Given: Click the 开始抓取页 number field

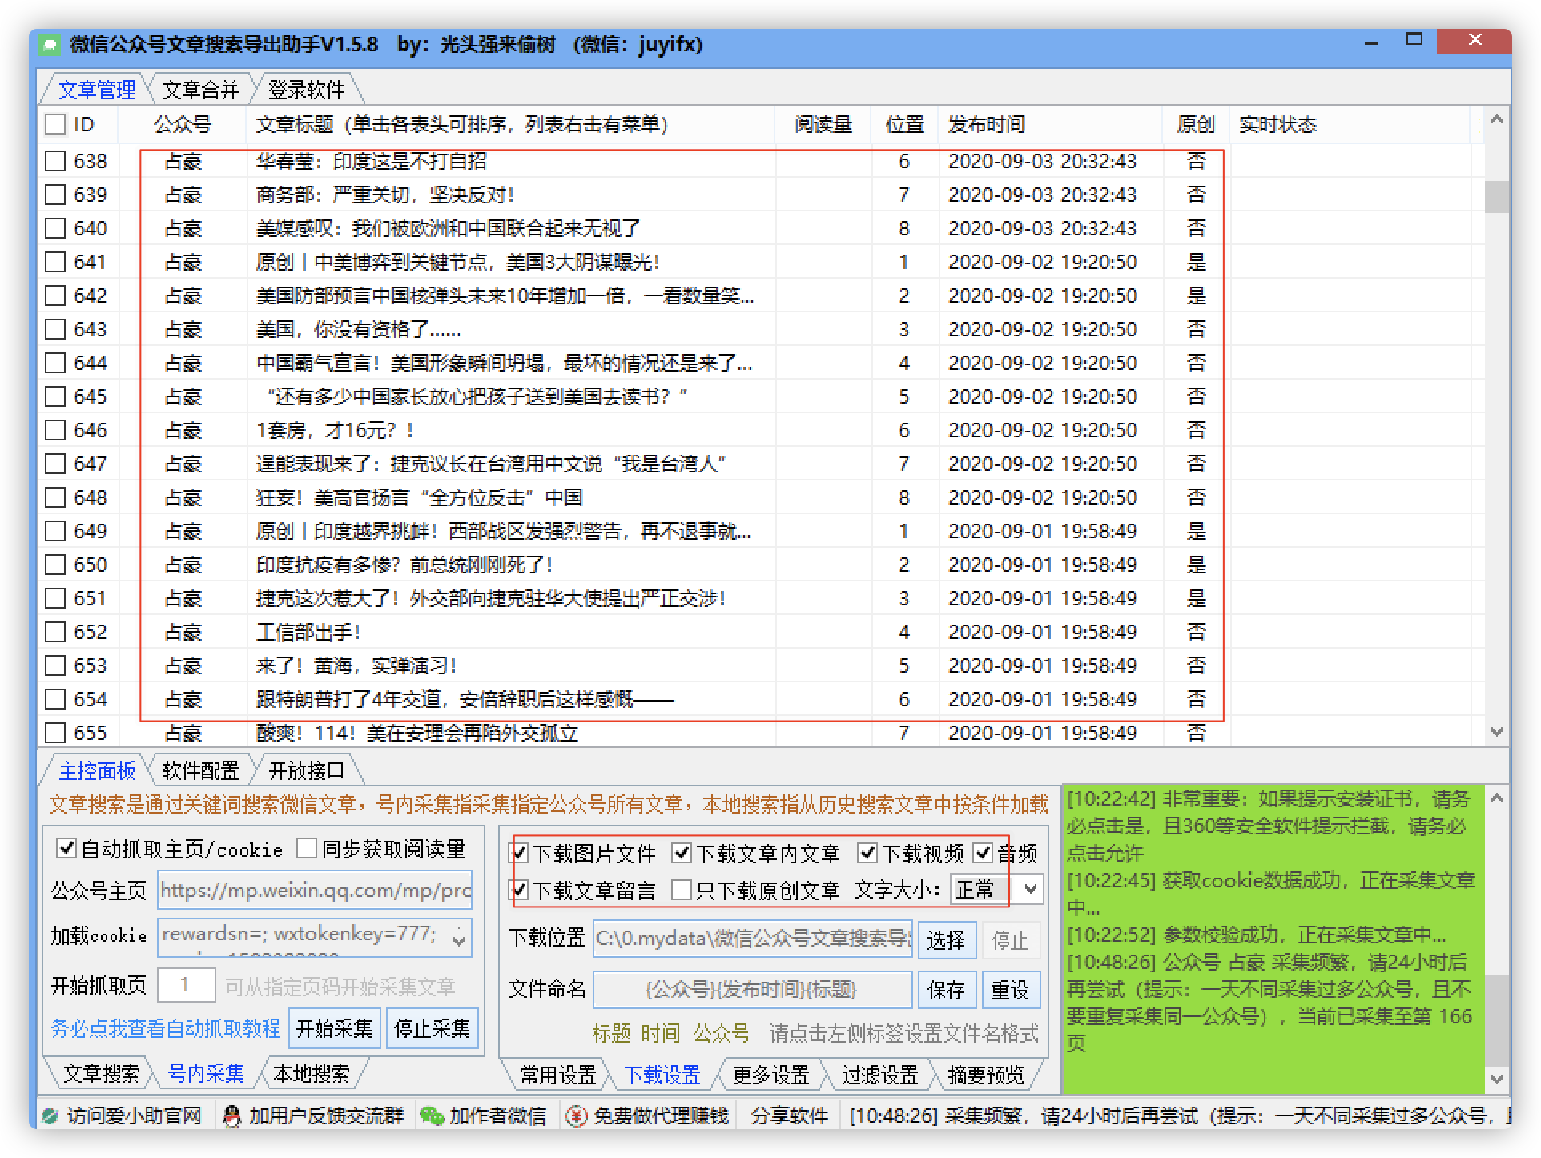Looking at the screenshot, I should [186, 985].
